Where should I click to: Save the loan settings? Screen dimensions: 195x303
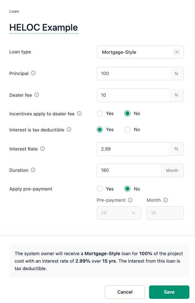tap(169, 292)
